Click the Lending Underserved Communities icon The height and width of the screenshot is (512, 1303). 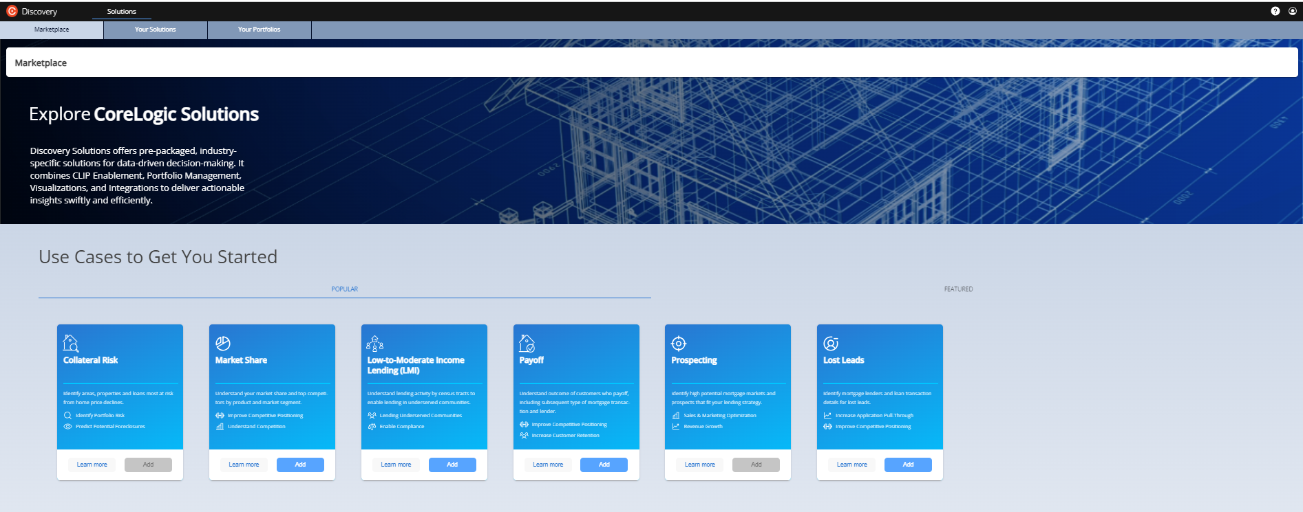click(x=372, y=415)
